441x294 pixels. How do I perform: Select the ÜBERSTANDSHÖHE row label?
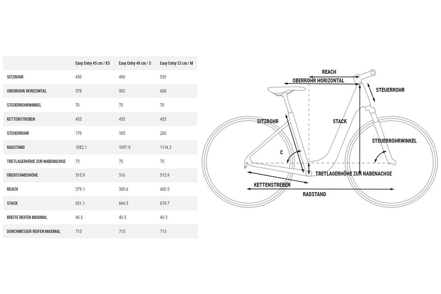point(22,175)
